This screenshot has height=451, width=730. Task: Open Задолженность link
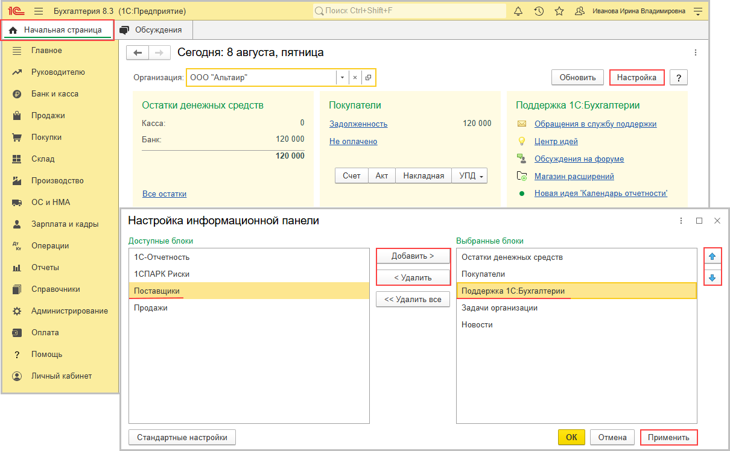click(x=358, y=124)
